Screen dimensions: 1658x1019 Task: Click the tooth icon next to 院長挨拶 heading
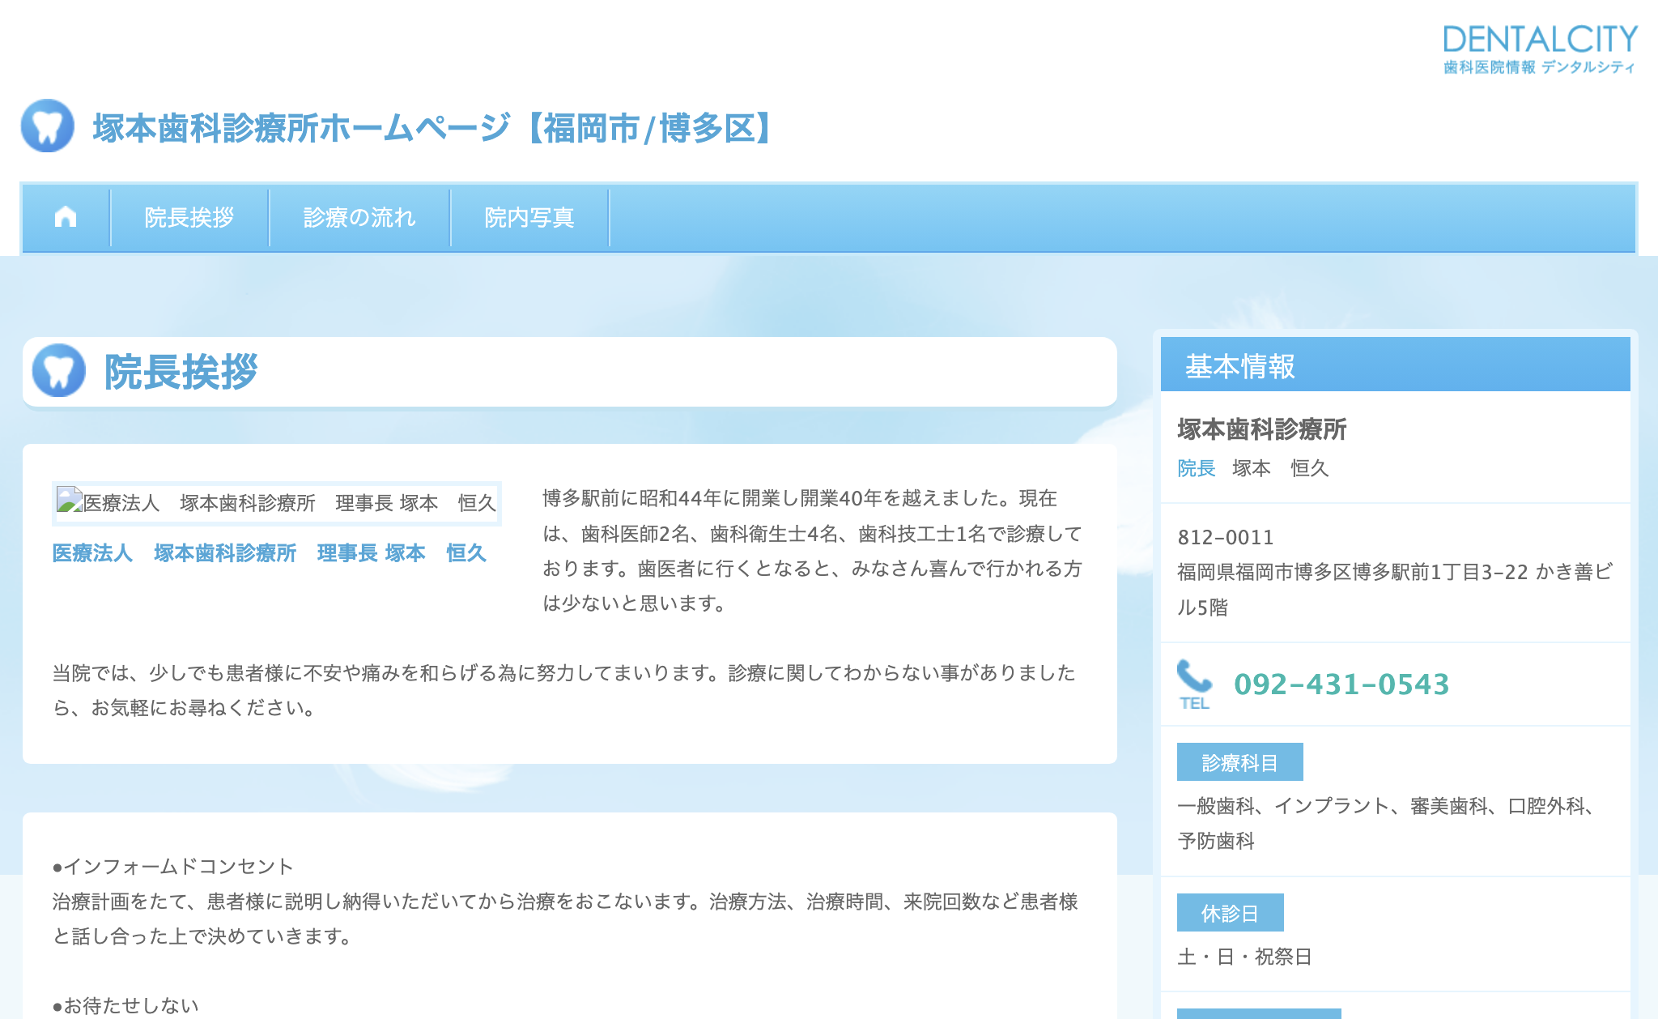(59, 371)
